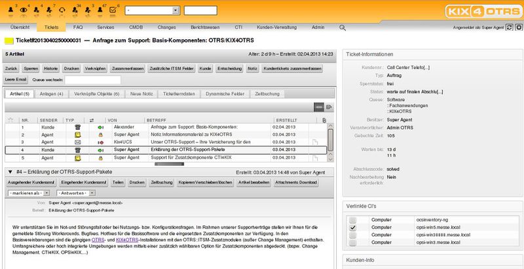Click the article list vertical scrollbar thumb
The height and width of the screenshot is (269, 524).
(331, 140)
